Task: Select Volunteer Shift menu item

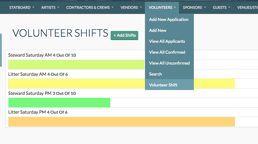Action: 163,85
